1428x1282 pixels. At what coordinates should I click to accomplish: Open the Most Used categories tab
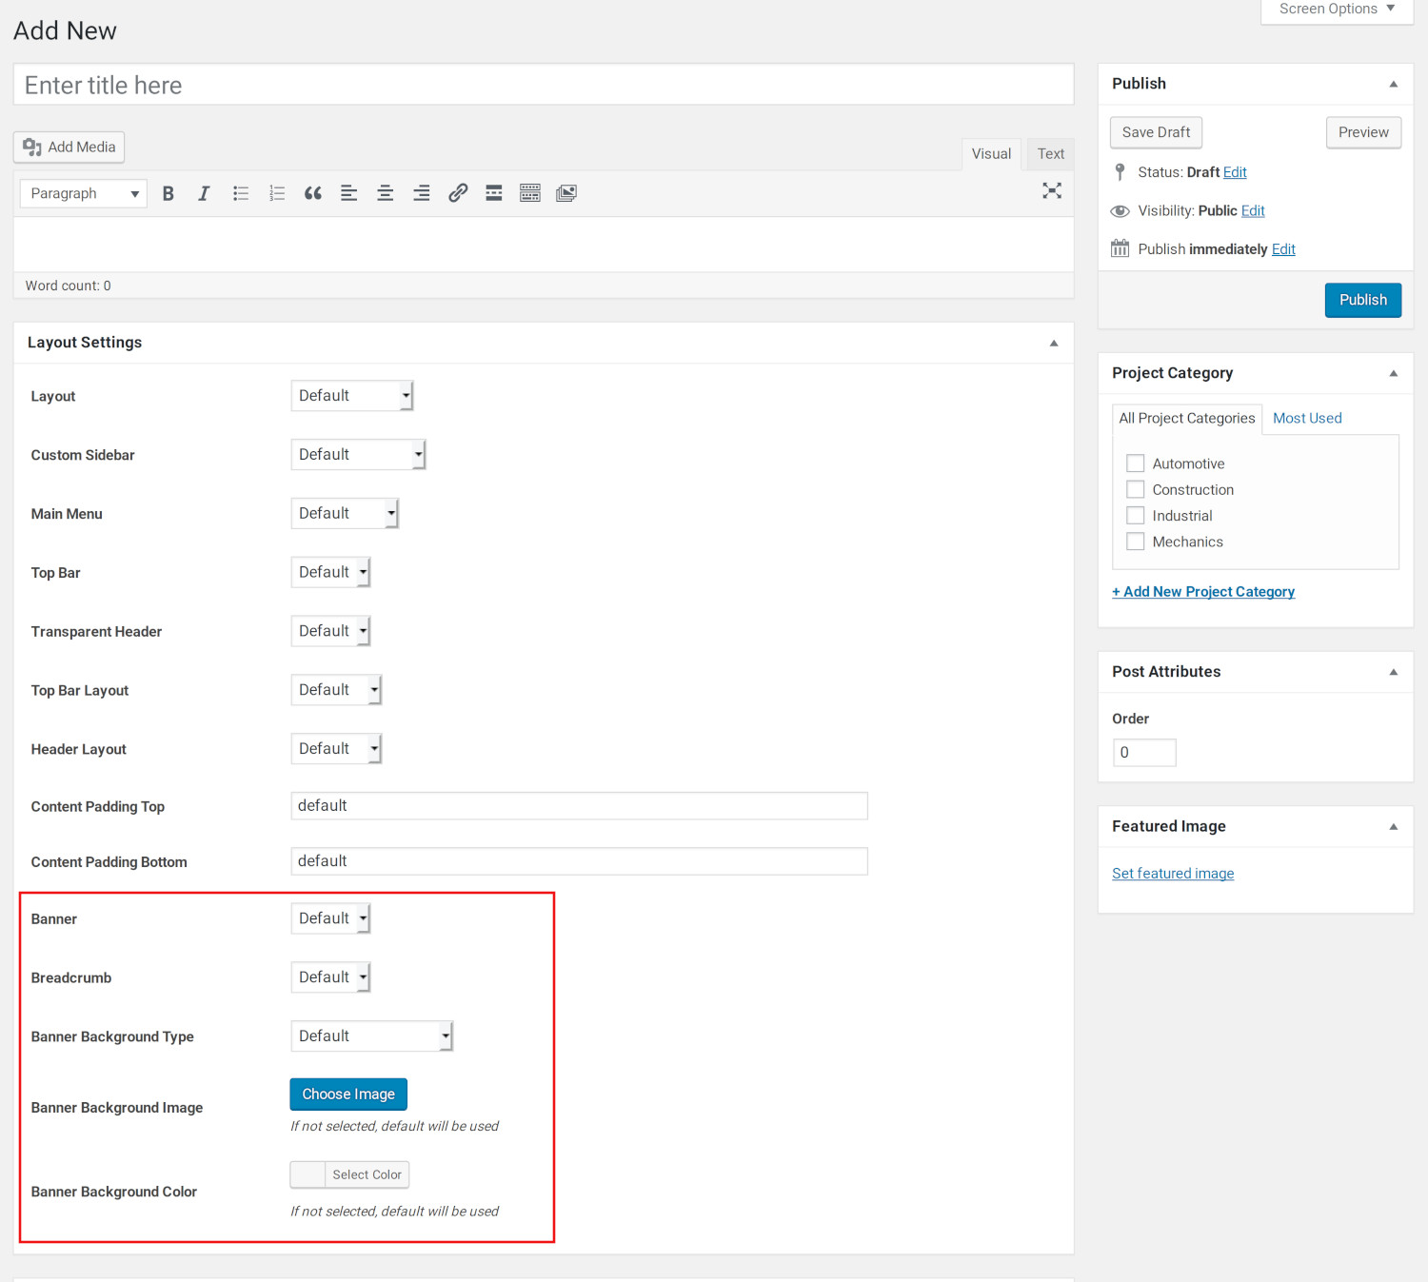1307,418
